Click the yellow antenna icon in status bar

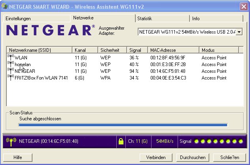click(x=11, y=142)
